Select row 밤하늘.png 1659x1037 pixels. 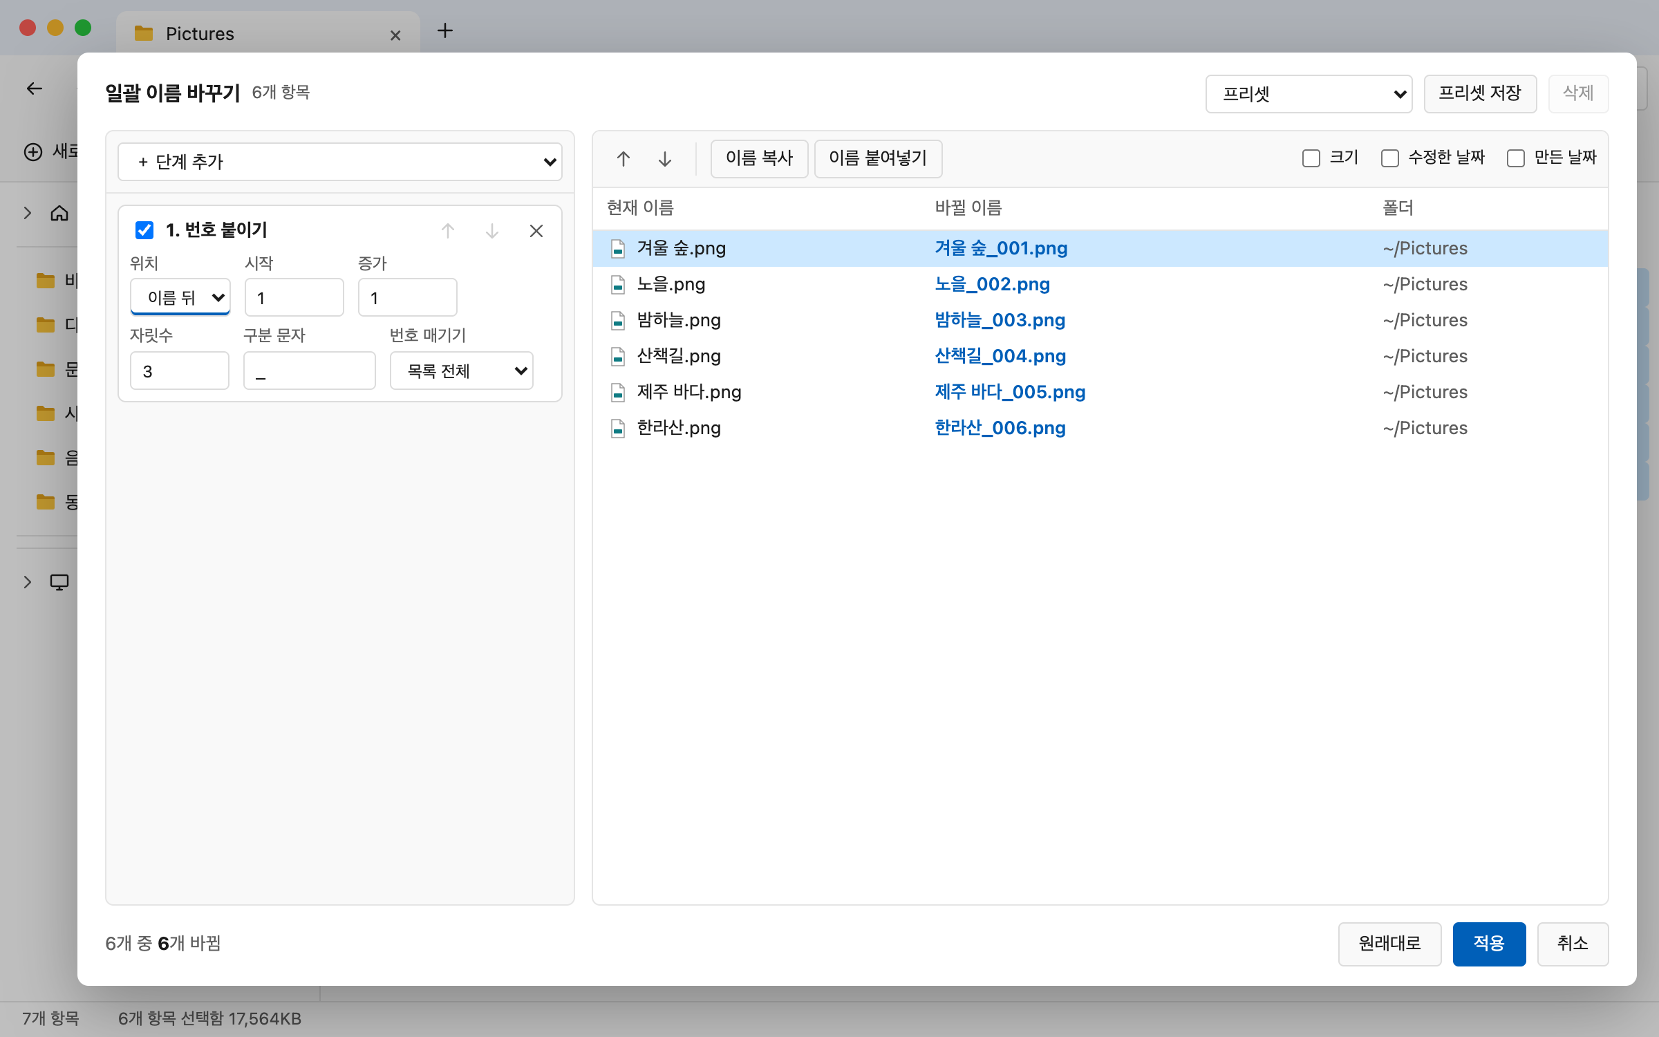pos(1100,321)
